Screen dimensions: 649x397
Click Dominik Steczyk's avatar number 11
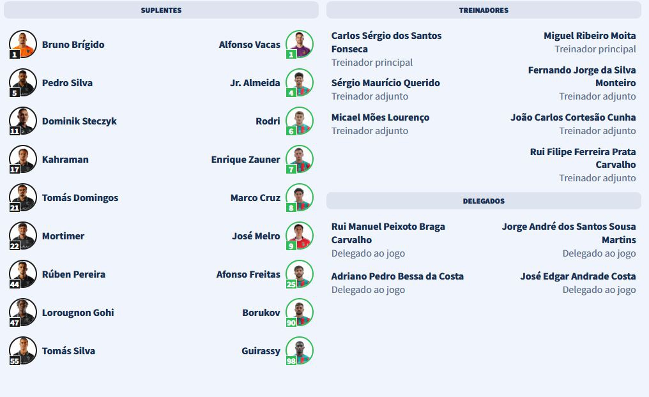click(x=23, y=121)
